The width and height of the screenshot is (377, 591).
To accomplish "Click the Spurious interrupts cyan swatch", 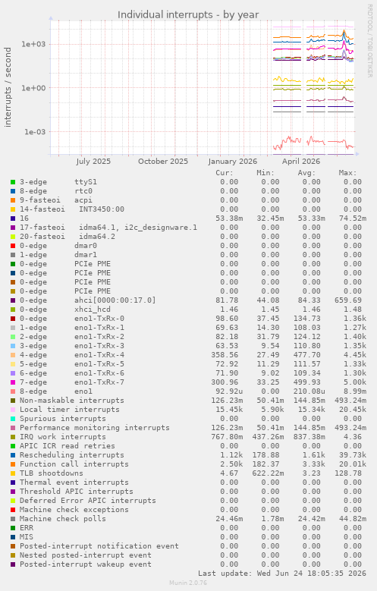I will pos(13,419).
